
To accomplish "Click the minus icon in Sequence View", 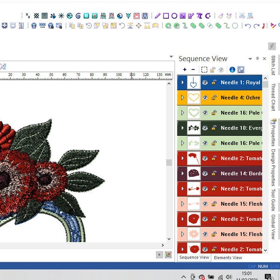I will pos(193,70).
